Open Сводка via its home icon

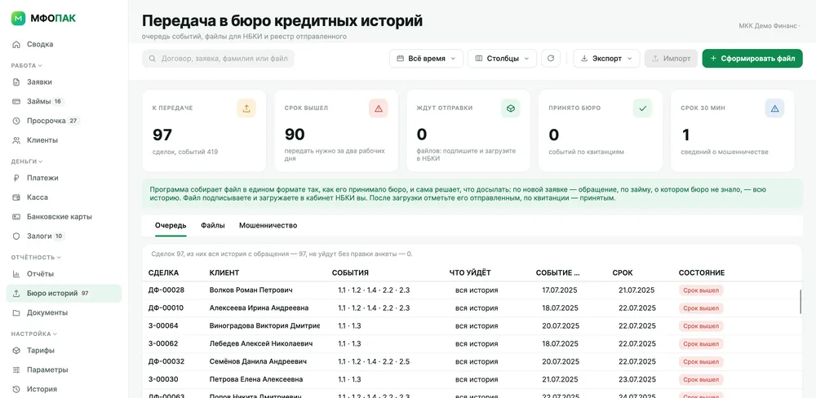pos(16,44)
